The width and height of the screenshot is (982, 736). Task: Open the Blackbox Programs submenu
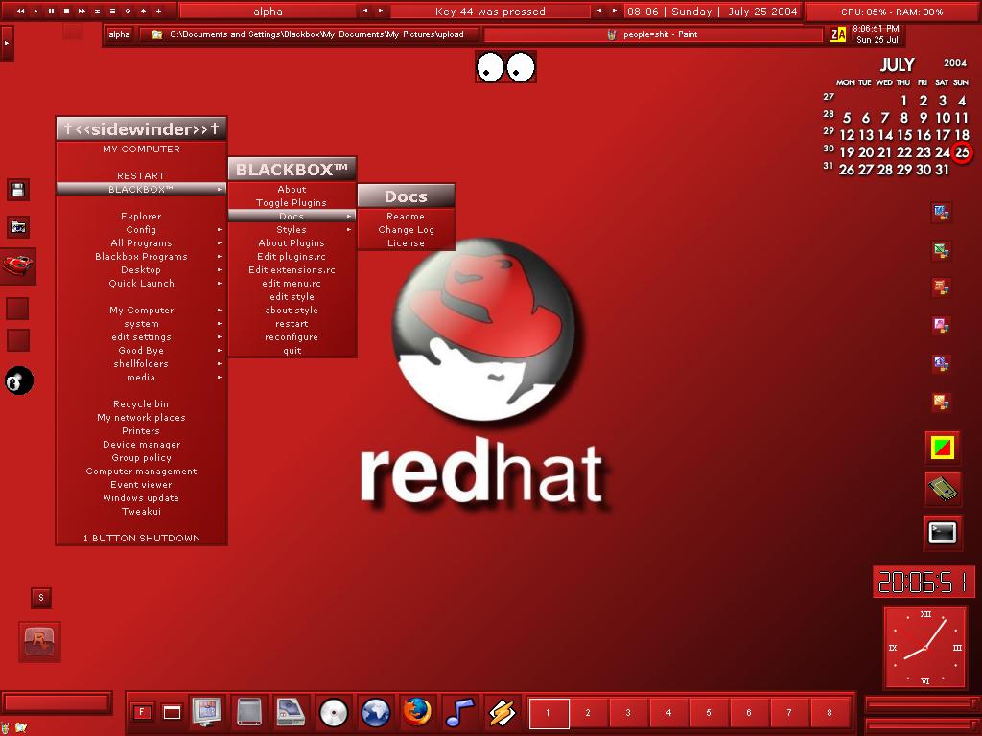pyautogui.click(x=141, y=257)
